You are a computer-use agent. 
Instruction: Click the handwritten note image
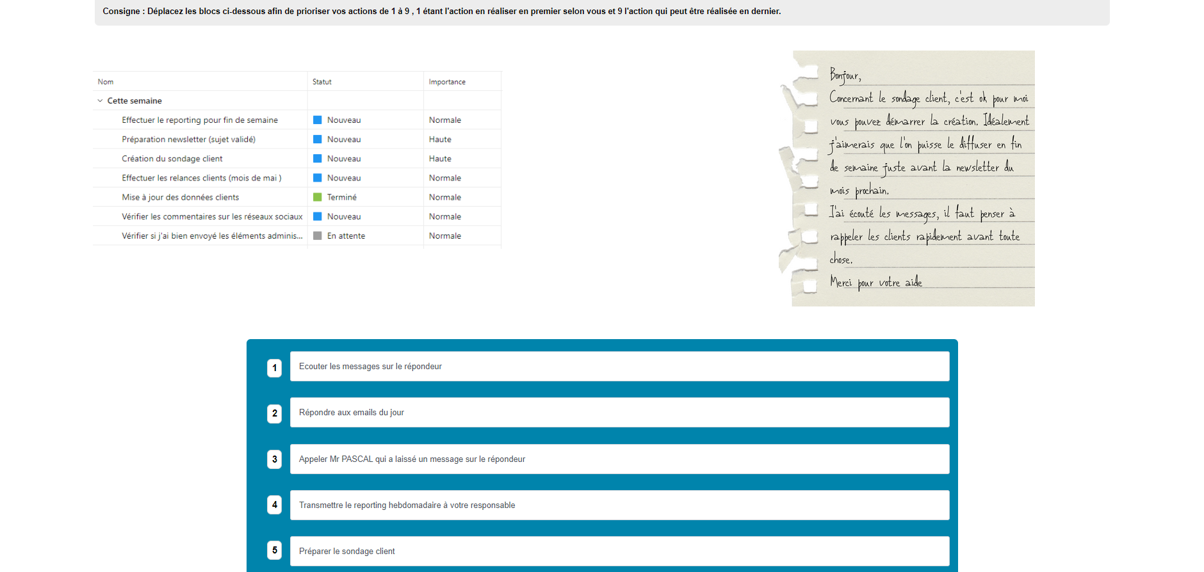pos(912,179)
